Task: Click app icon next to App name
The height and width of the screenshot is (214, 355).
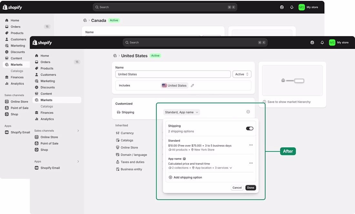Action: pos(184,159)
